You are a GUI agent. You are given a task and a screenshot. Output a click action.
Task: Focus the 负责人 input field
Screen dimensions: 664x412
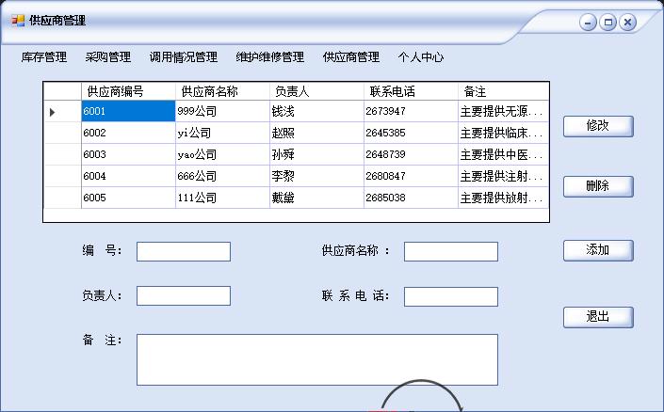click(184, 295)
